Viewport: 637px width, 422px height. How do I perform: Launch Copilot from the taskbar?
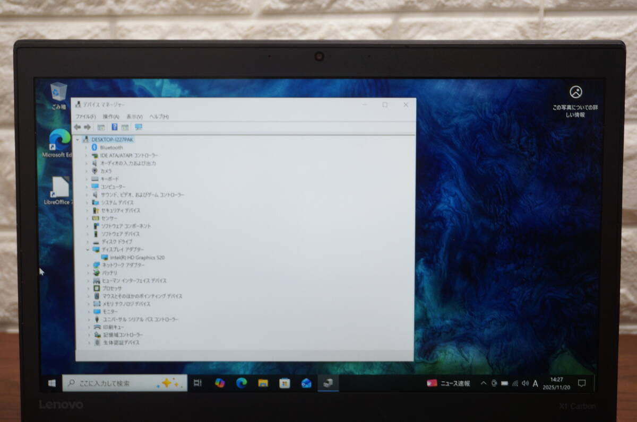[220, 383]
